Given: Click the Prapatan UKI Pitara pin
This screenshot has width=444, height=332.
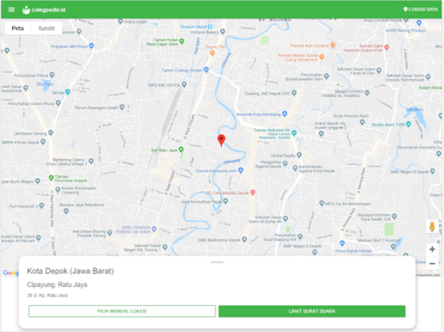Looking at the screenshot, I should pos(92,46).
